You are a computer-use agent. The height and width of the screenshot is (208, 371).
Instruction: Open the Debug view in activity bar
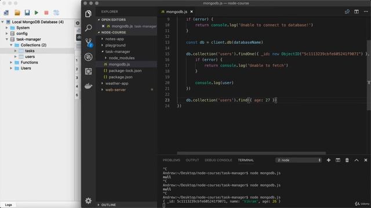point(88,57)
